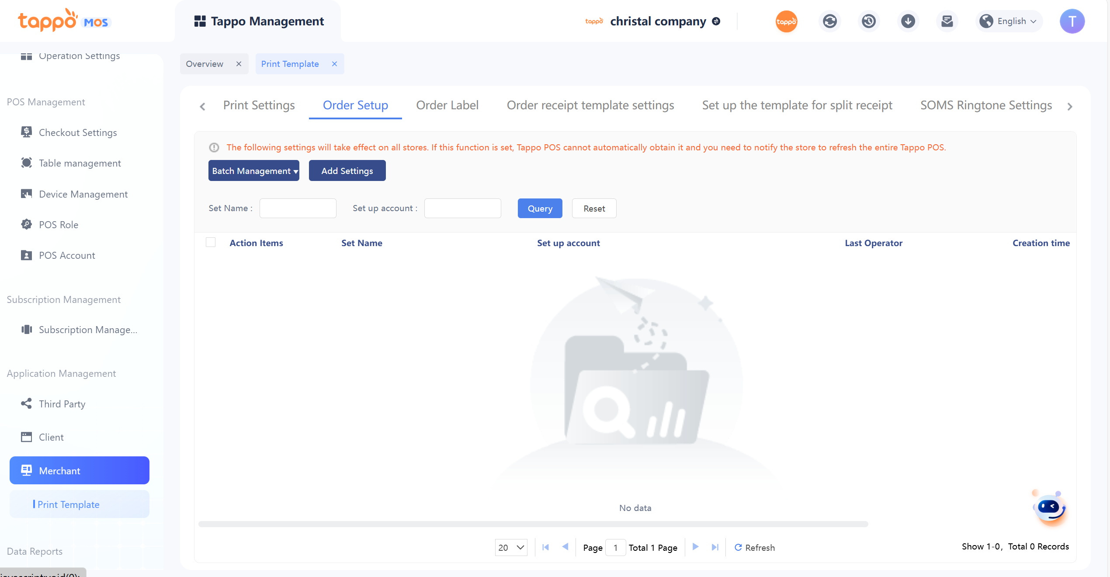The height and width of the screenshot is (577, 1110).
Task: Open the page size 20 dropdown
Action: [511, 547]
